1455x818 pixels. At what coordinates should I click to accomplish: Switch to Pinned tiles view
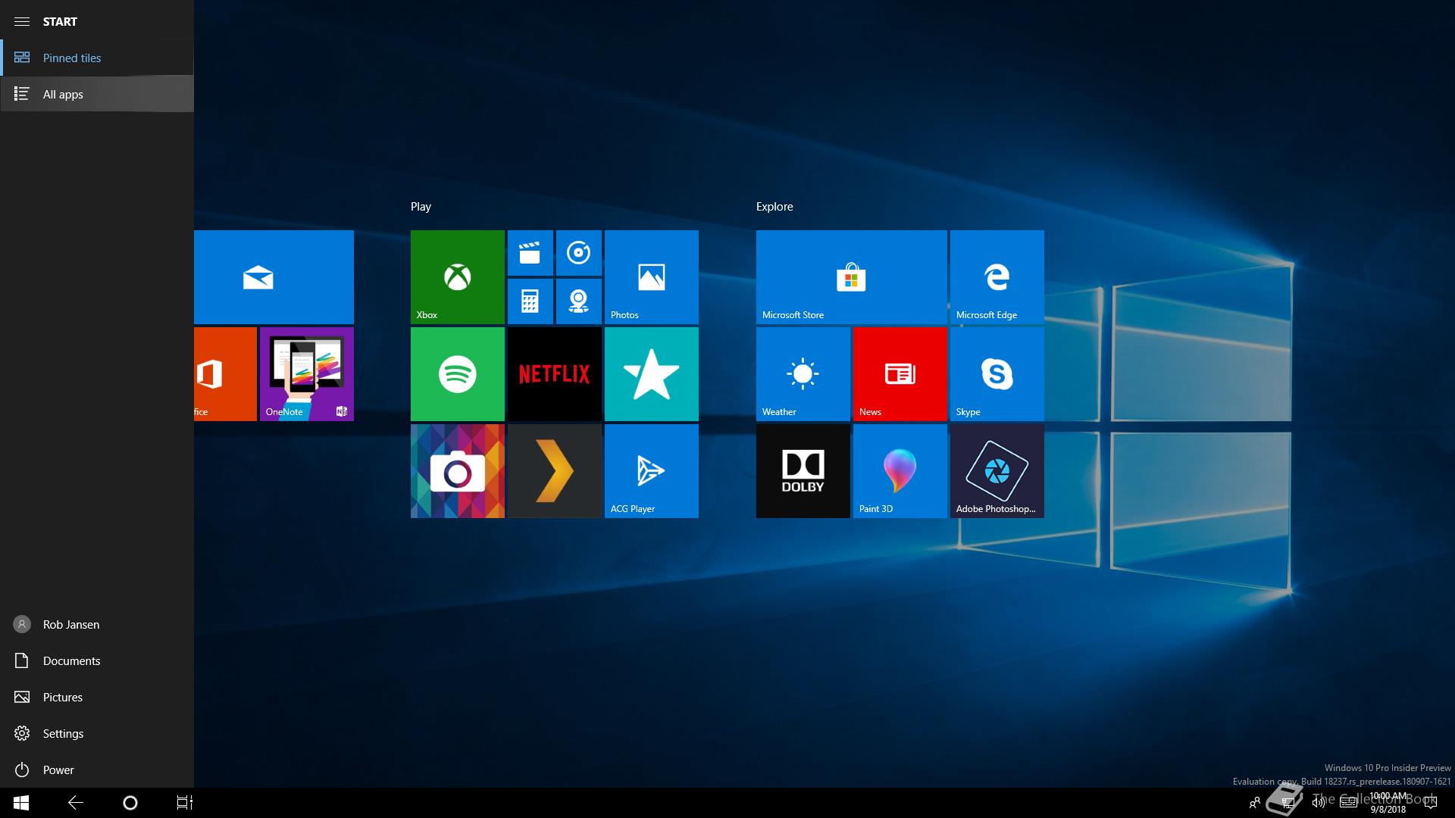(97, 58)
